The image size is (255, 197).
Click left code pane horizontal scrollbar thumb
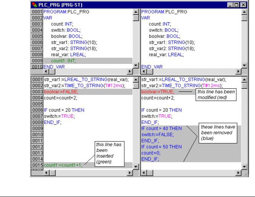pos(52,173)
